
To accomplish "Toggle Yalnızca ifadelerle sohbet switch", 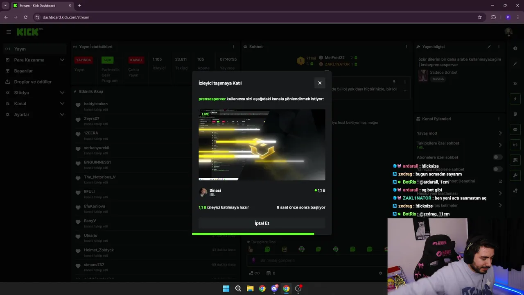I will tap(497, 169).
